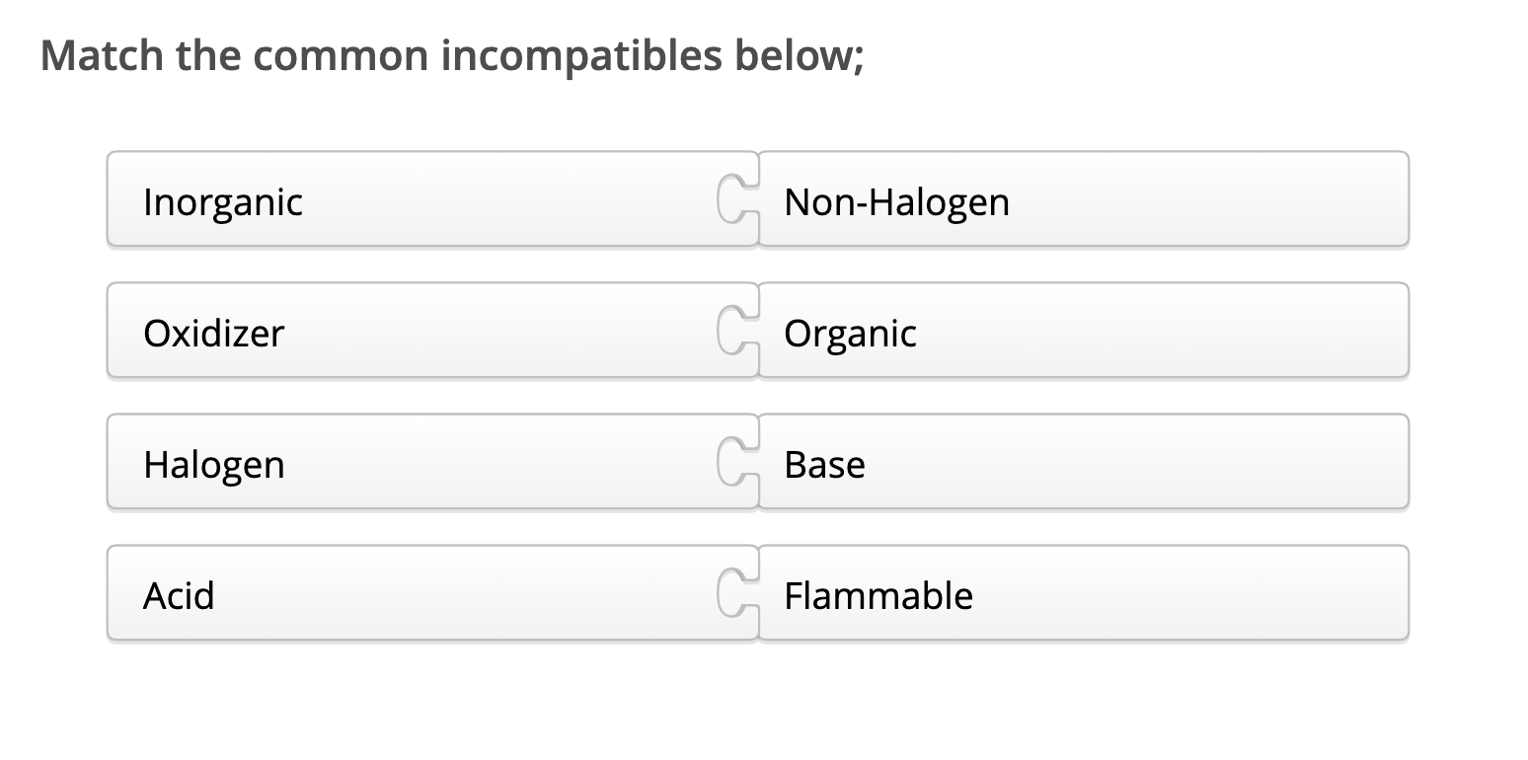Image resolution: width=1528 pixels, height=760 pixels.
Task: Choose the Organic answer piece
Action: click(x=1086, y=330)
